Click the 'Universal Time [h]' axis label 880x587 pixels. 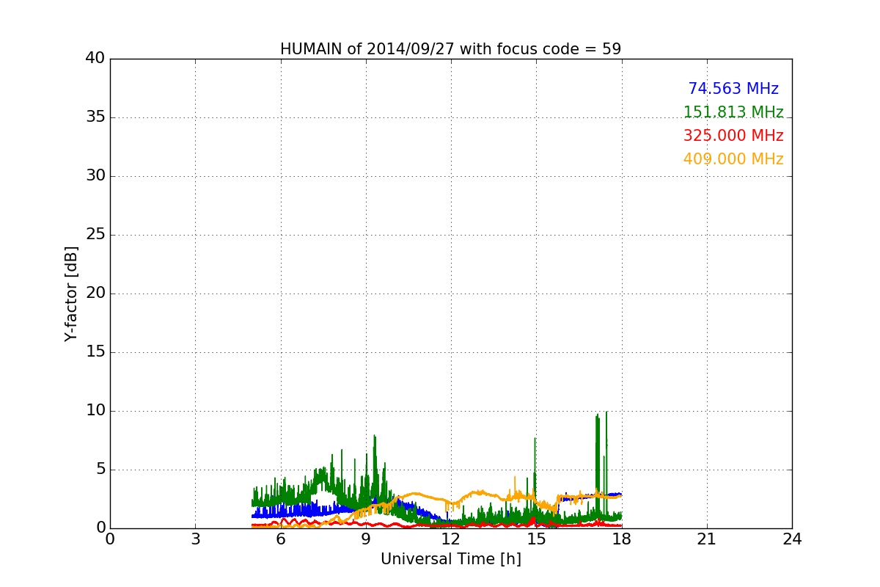[450, 559]
